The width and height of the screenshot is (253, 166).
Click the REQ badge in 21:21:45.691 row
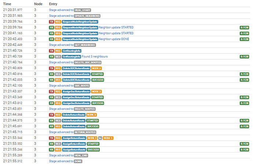58,127
